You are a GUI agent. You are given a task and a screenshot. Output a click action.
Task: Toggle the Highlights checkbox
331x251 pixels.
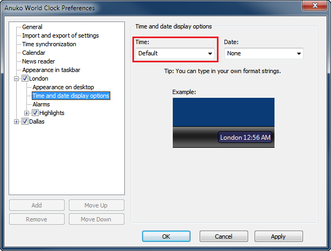(x=35, y=113)
